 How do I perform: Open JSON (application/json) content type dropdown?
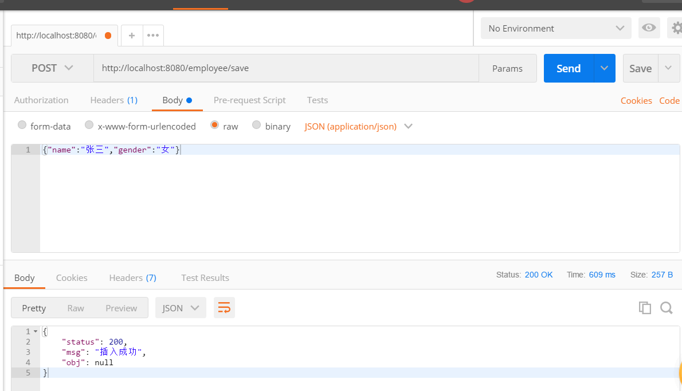click(358, 127)
